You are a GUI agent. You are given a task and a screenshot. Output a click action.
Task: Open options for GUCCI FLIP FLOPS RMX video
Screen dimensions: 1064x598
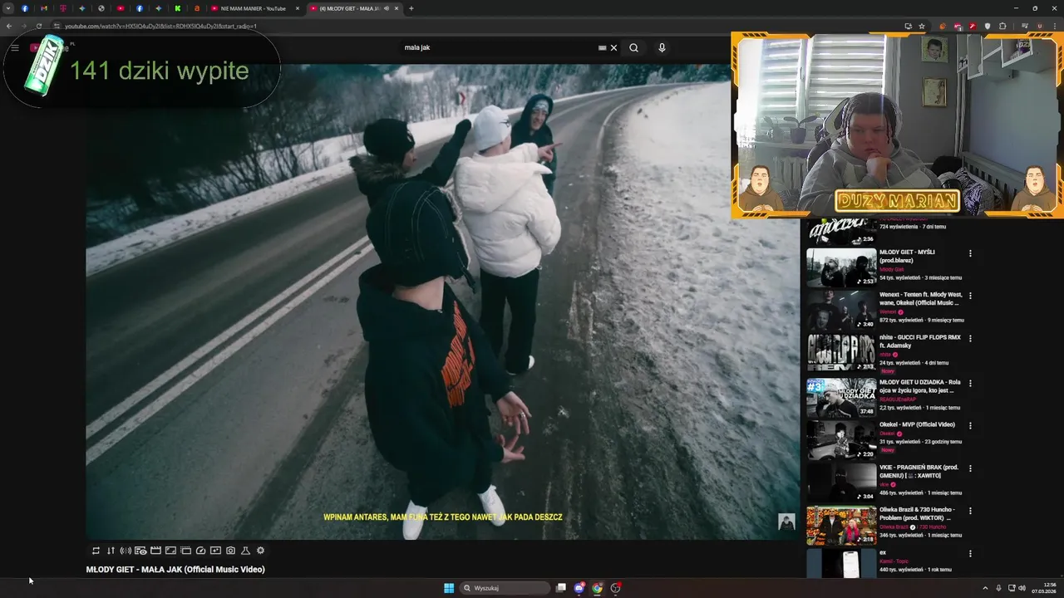tap(970, 339)
